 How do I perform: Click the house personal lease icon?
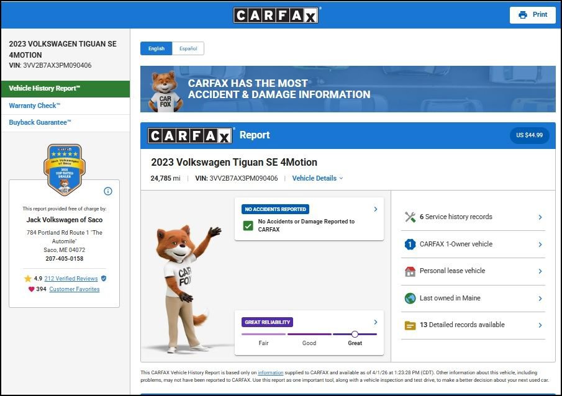410,271
